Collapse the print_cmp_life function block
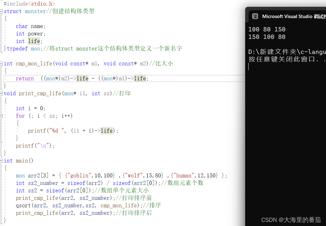This screenshot has height=226, width=326. click(1, 93)
